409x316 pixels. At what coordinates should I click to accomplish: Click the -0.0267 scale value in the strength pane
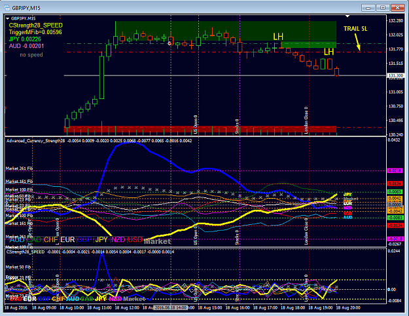pos(395,244)
